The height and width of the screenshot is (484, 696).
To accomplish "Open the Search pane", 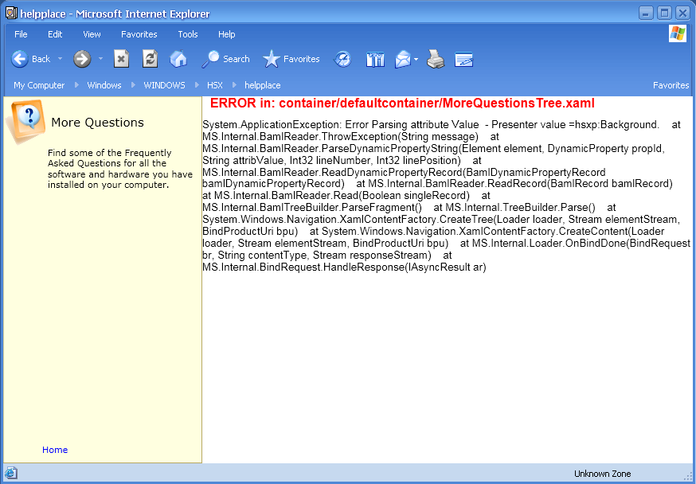I will click(x=225, y=59).
